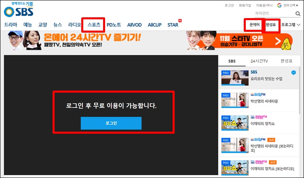Click the top 로그인 link

click(229, 5)
